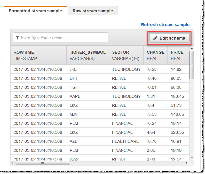This screenshot has height=174, width=205.
Task: Open the Edit schema button
Action: pos(170,38)
